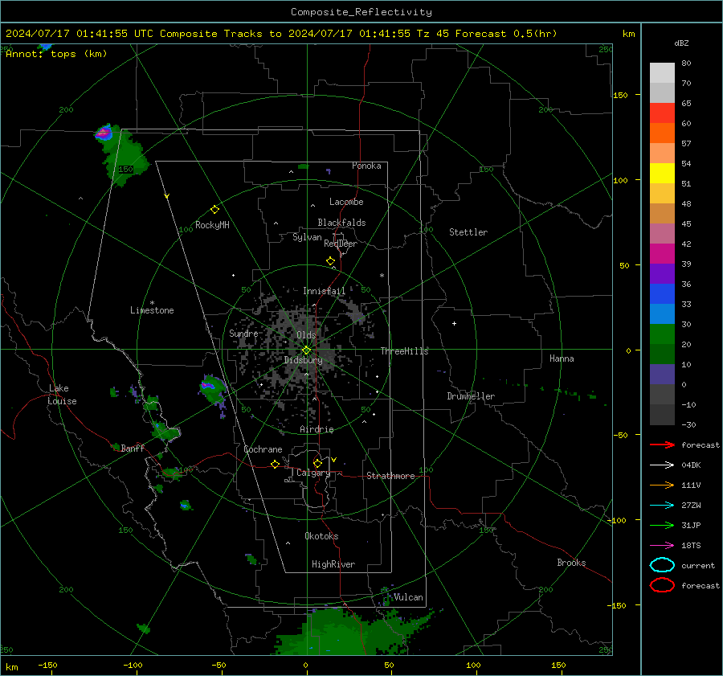This screenshot has height=676, width=723.
Task: Click the ThreeHills city label
Action: (x=404, y=351)
